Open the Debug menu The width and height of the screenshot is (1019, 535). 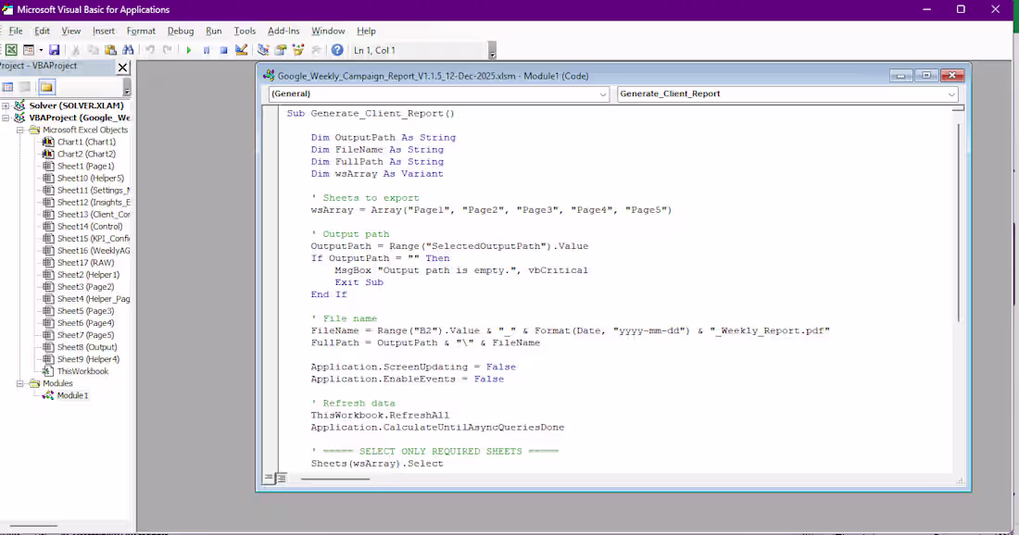(181, 31)
